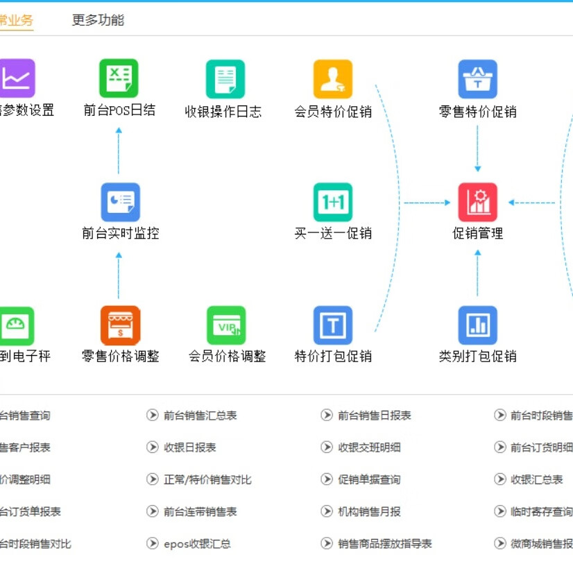Click arrow icon beside epos收银汇总
Viewport: 573px width, 573px height.
point(153,543)
